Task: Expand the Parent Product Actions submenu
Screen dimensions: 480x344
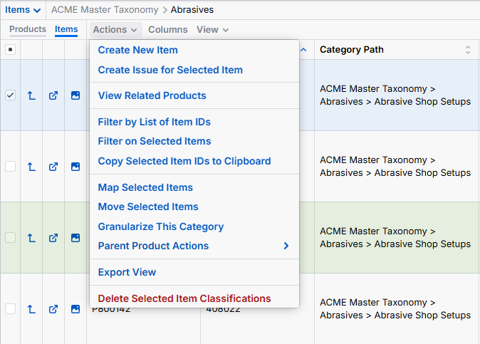Action: (194, 246)
